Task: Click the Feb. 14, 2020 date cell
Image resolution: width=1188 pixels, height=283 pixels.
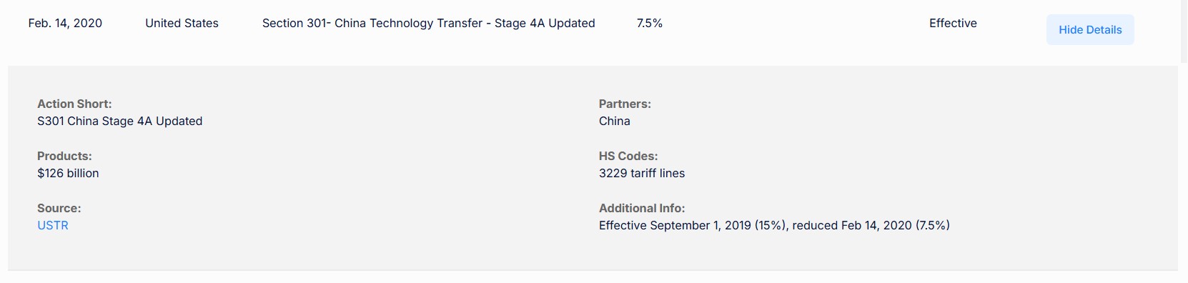Action: point(65,23)
